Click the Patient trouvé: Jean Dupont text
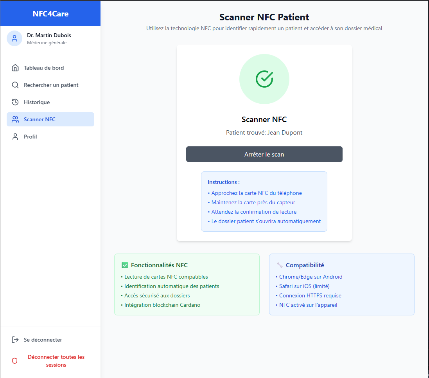 click(x=264, y=133)
